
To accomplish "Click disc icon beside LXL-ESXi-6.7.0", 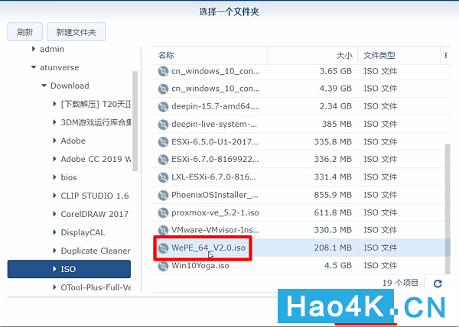I will [163, 177].
